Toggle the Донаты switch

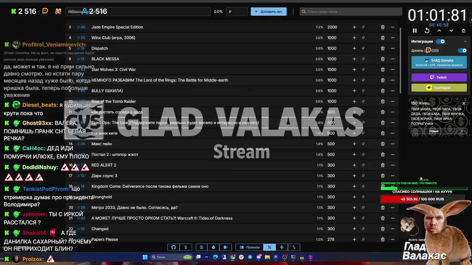click(462, 50)
